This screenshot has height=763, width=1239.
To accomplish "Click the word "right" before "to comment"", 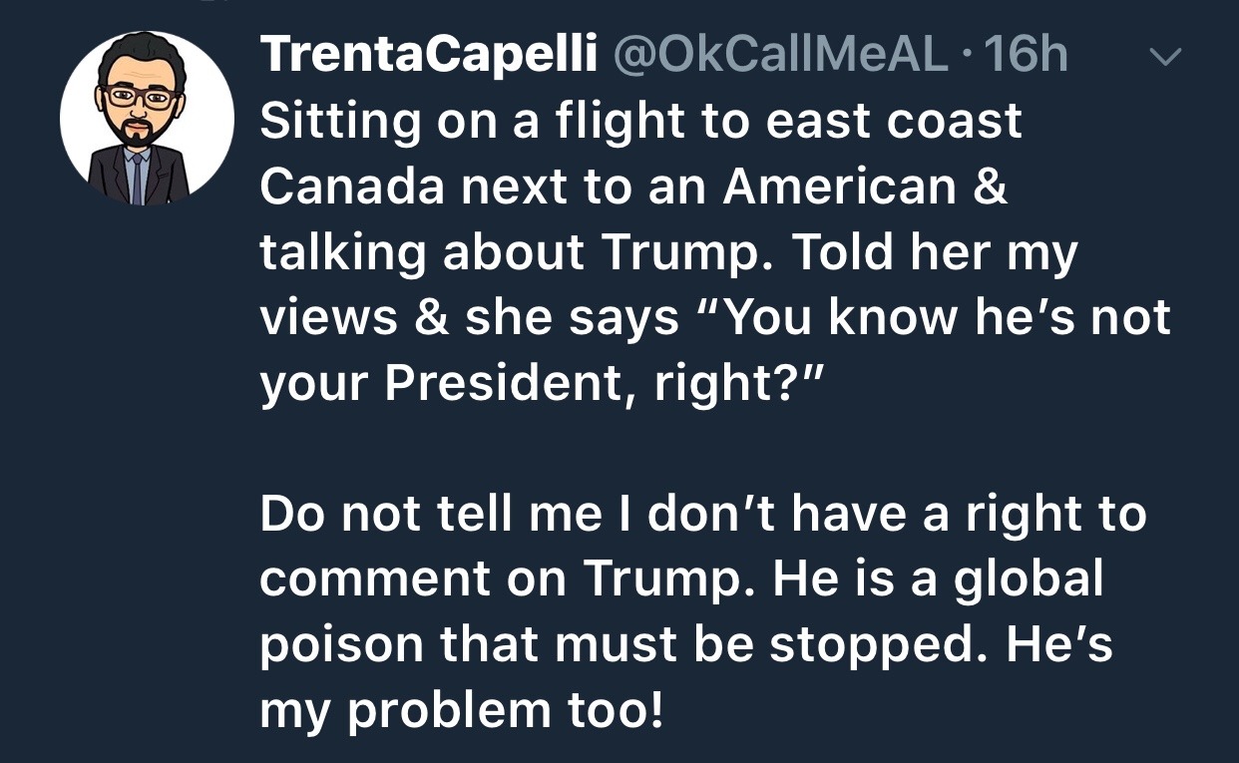I will point(1031,515).
